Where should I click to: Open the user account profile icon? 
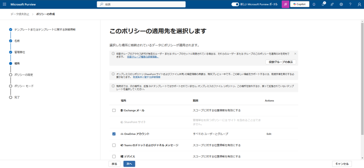(x=359, y=4)
